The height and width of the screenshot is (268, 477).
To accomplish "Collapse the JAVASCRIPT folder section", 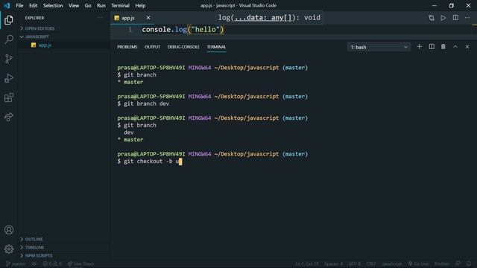I will pyautogui.click(x=64, y=36).
